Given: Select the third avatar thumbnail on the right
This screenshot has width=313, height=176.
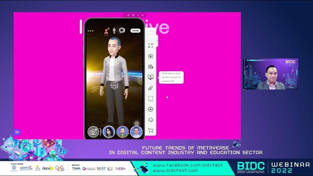Looking at the screenshot, I should [136, 132].
